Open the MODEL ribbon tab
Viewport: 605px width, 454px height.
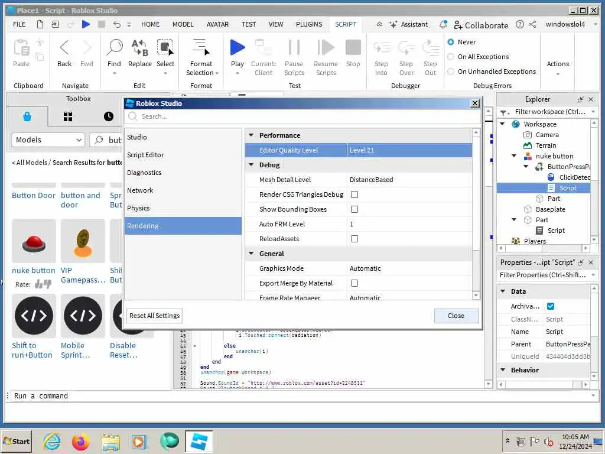point(183,24)
